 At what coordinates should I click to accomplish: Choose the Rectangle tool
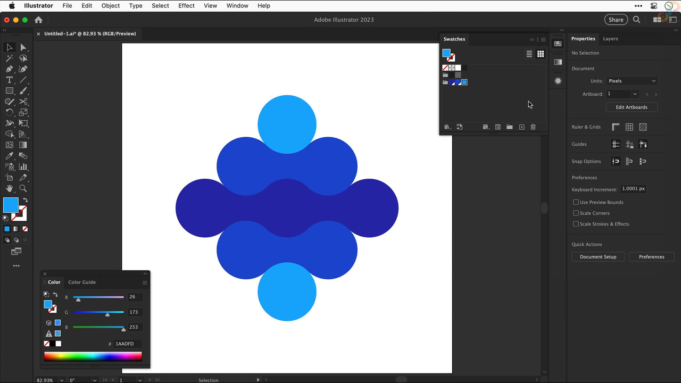[x=9, y=91]
